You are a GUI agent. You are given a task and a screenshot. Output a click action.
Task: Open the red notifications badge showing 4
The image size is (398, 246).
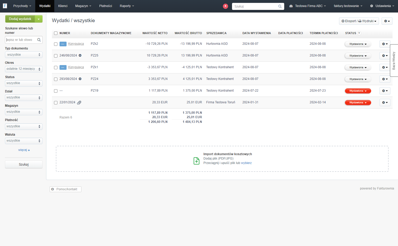click(225, 6)
